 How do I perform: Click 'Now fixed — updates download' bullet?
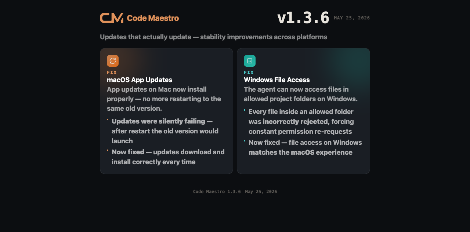click(168, 157)
